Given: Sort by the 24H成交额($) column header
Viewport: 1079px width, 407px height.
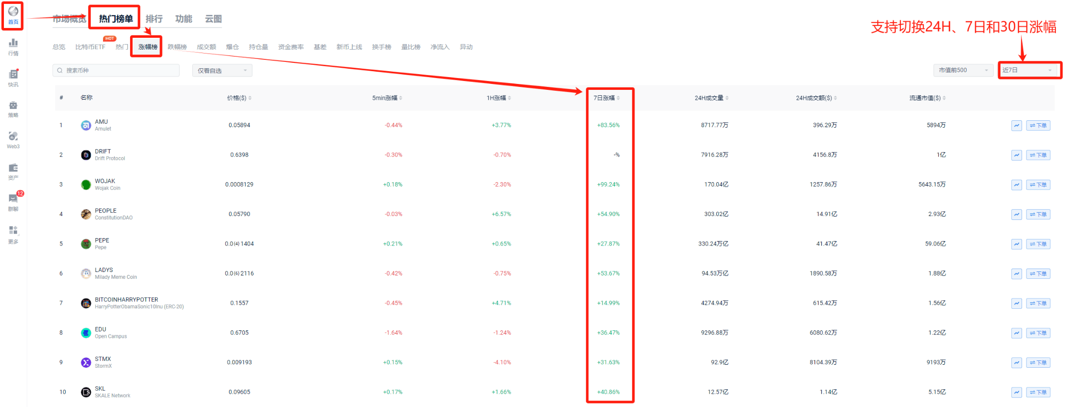Looking at the screenshot, I should (816, 98).
